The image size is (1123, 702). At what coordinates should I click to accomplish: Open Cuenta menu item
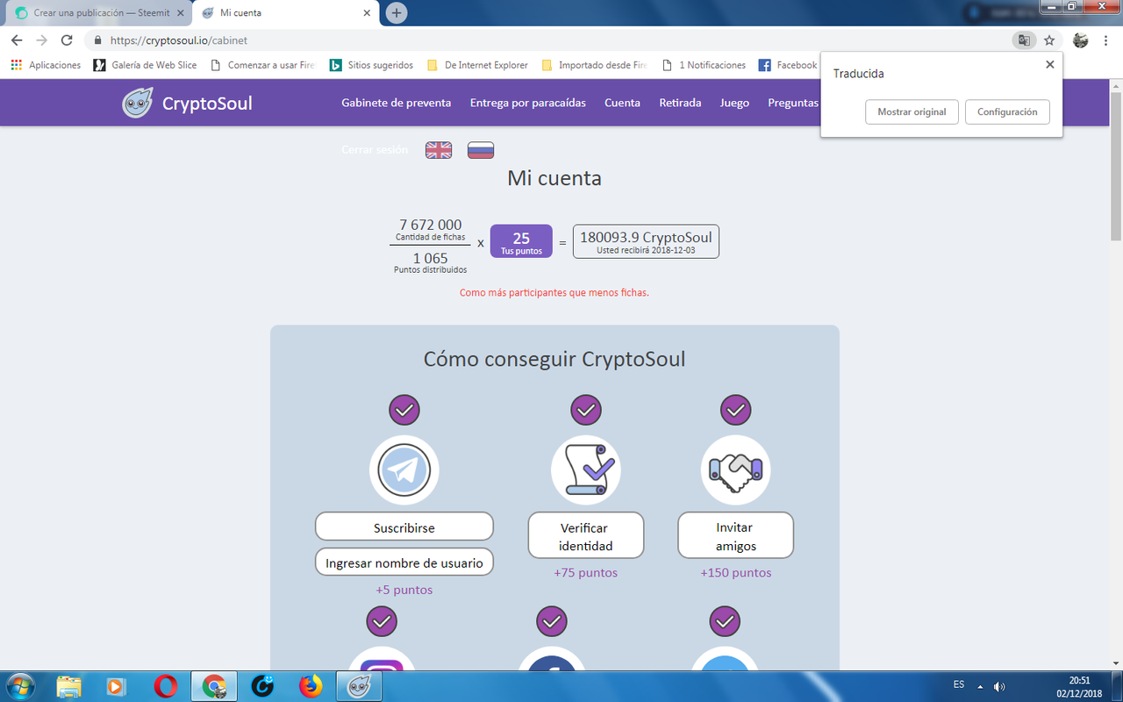(622, 103)
